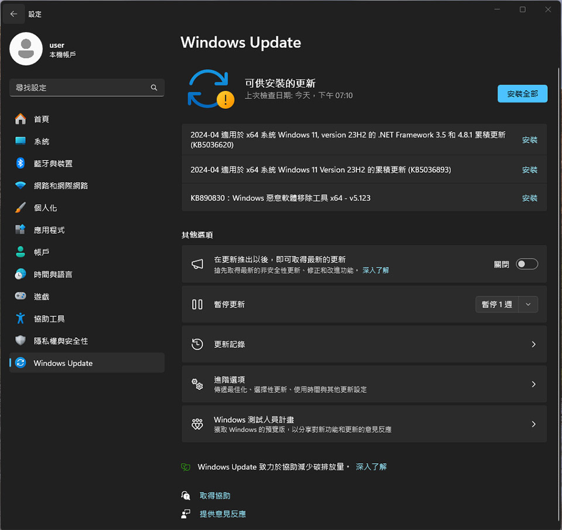Click the Bluetooth icon for 藍牙與裝置
Viewport: 562px width, 530px height.
click(x=20, y=163)
